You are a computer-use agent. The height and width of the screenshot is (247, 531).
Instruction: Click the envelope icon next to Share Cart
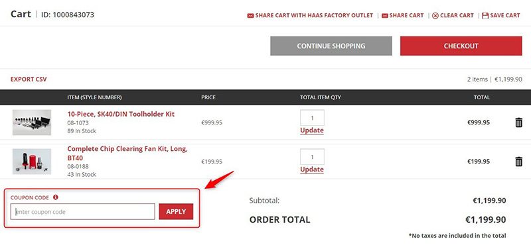click(385, 15)
